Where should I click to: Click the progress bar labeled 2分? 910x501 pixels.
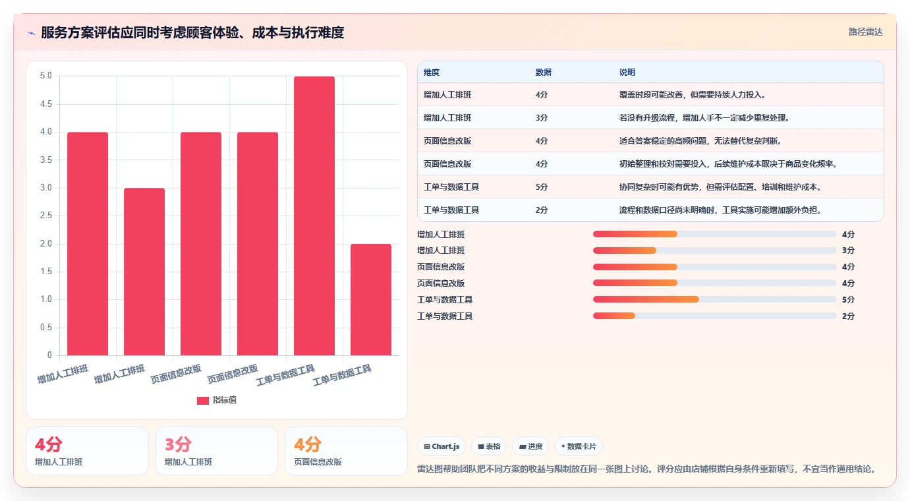(x=715, y=316)
